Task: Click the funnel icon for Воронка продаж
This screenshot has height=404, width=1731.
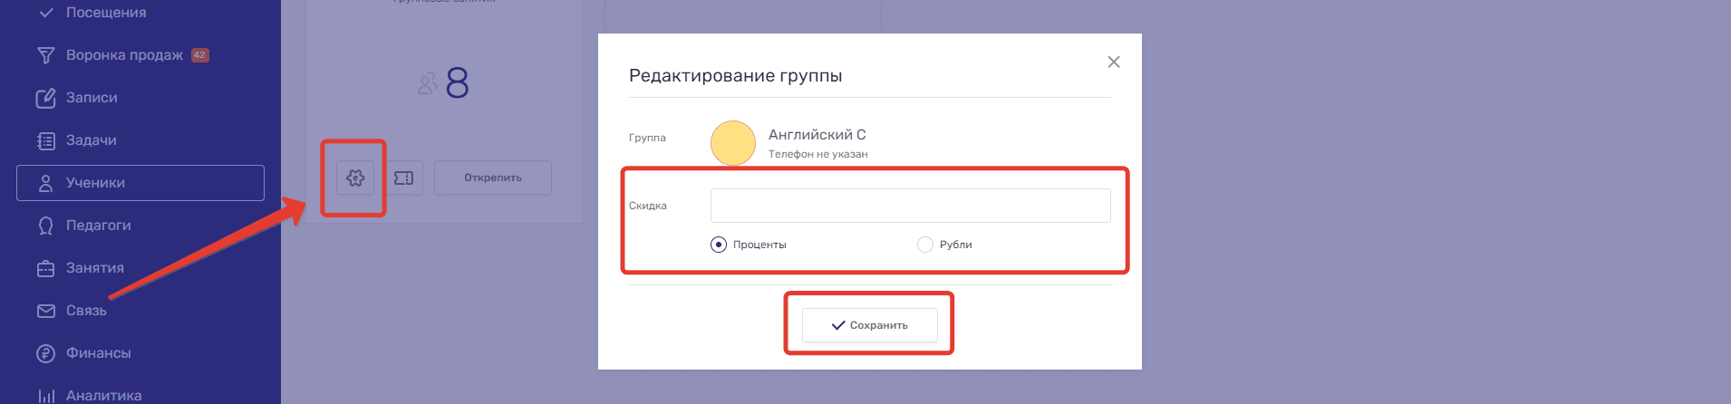Action: tap(45, 55)
